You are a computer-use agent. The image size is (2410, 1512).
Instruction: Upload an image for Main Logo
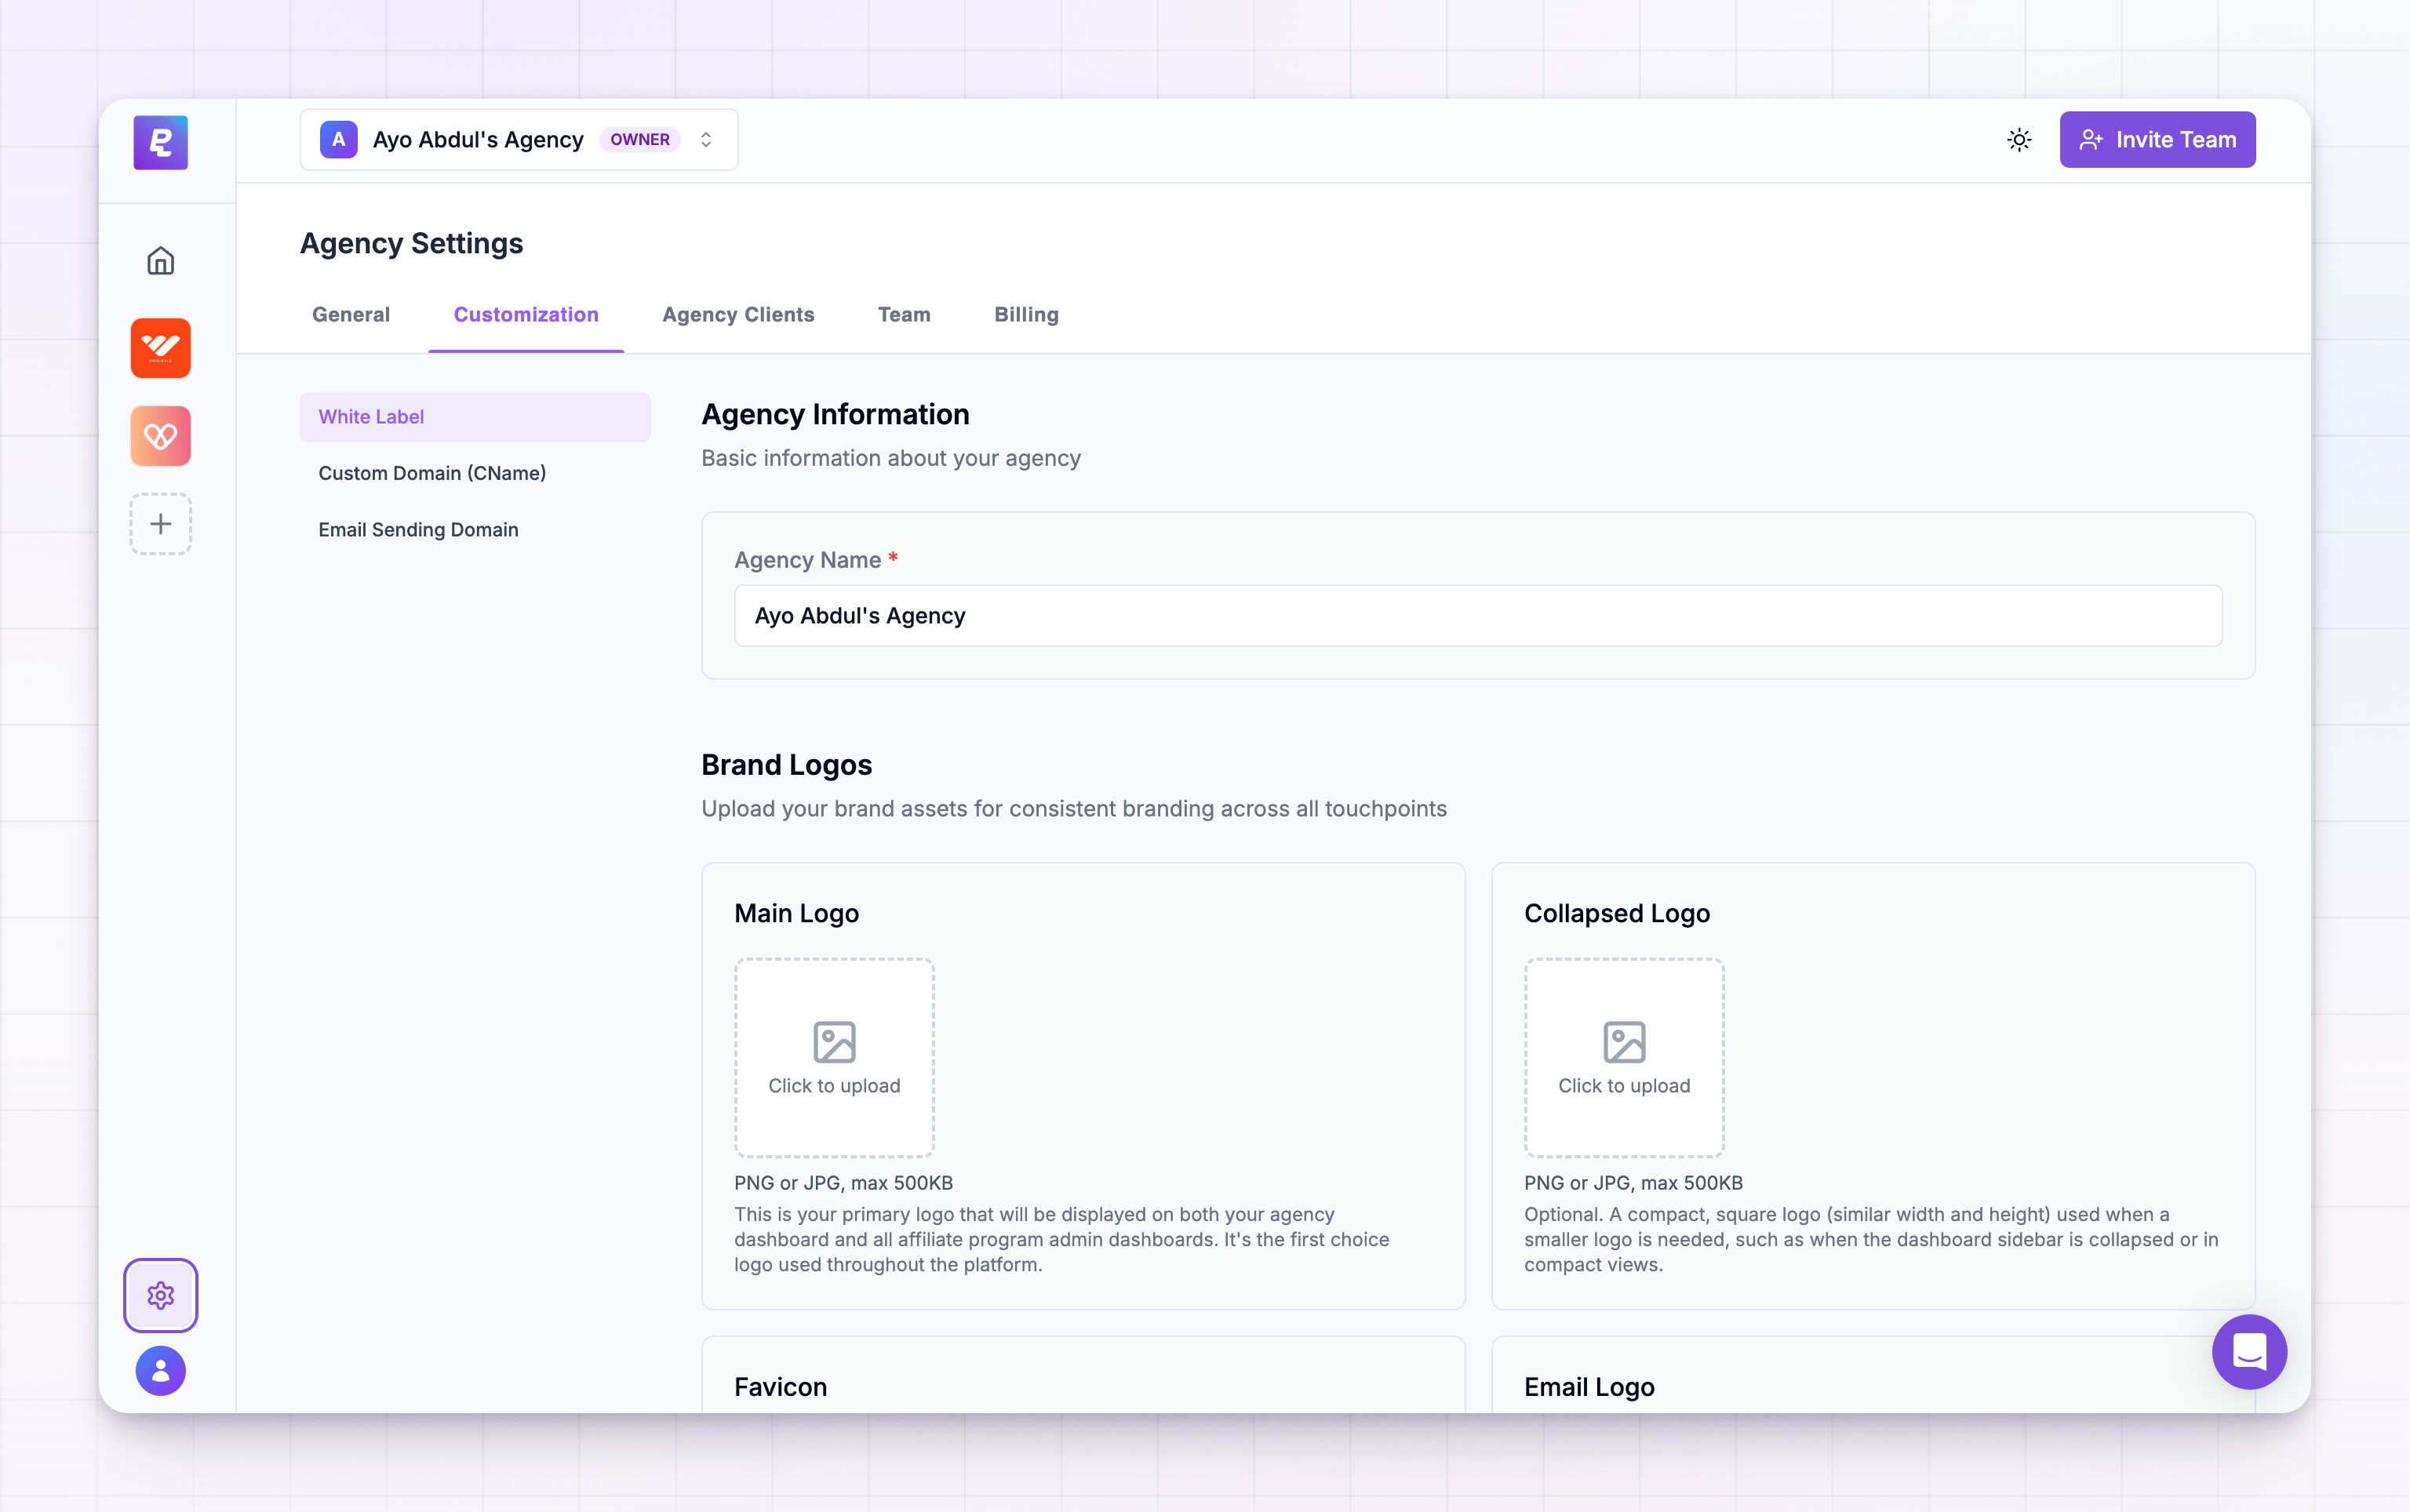point(835,1058)
